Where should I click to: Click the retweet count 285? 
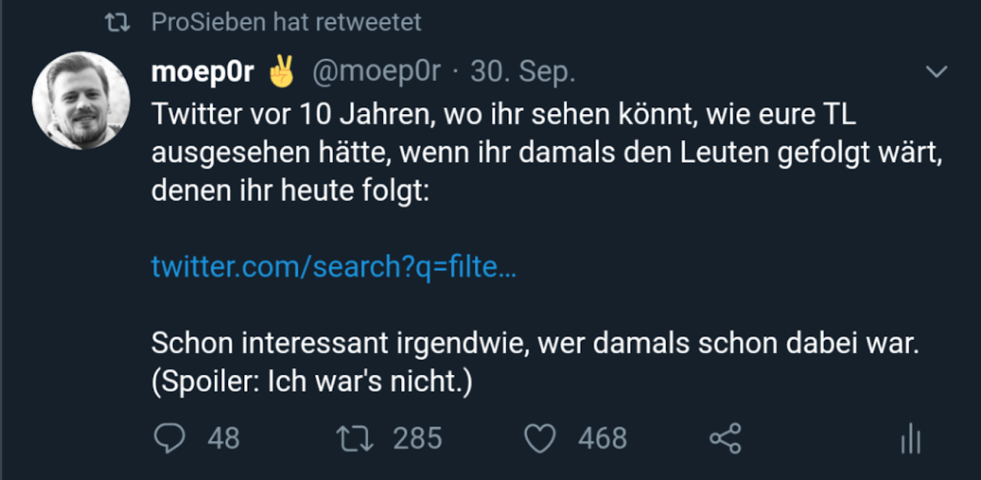pos(418,438)
